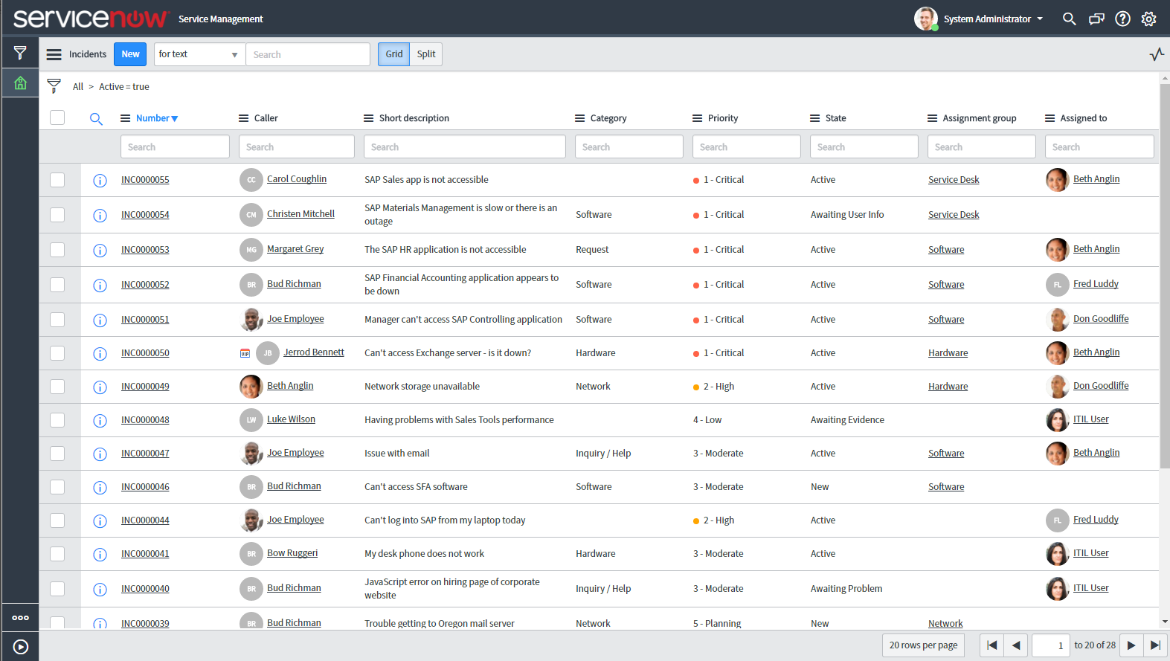Open the help question mark icon

pos(1122,19)
